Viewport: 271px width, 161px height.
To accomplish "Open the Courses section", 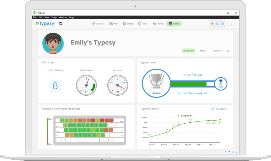I will click(98, 24).
